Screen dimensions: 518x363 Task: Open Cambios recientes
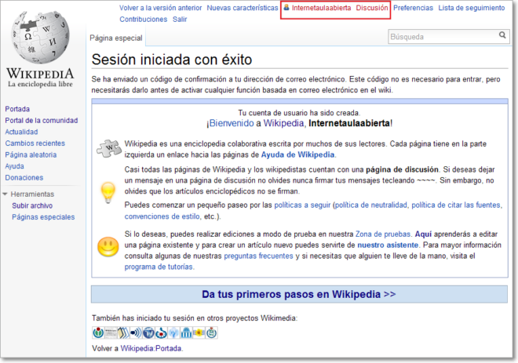coord(35,143)
